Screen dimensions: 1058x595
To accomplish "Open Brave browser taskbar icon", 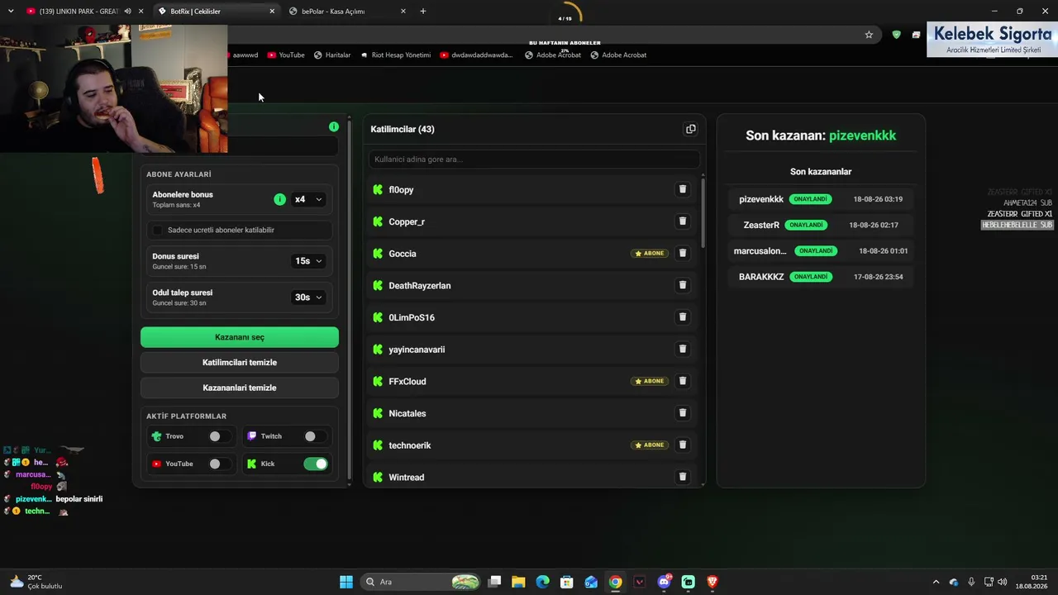I will click(x=712, y=582).
